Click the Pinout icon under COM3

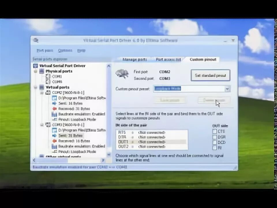point(55,152)
